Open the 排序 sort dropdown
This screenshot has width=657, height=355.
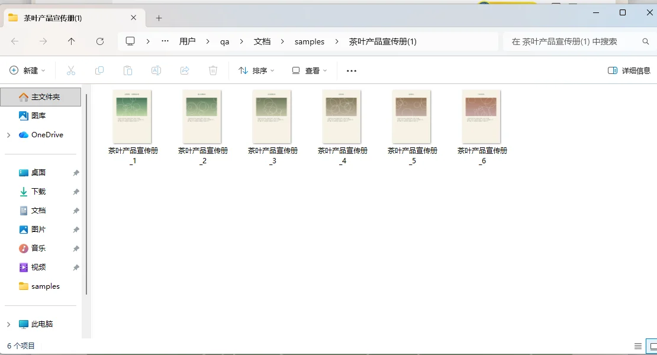[x=256, y=71]
